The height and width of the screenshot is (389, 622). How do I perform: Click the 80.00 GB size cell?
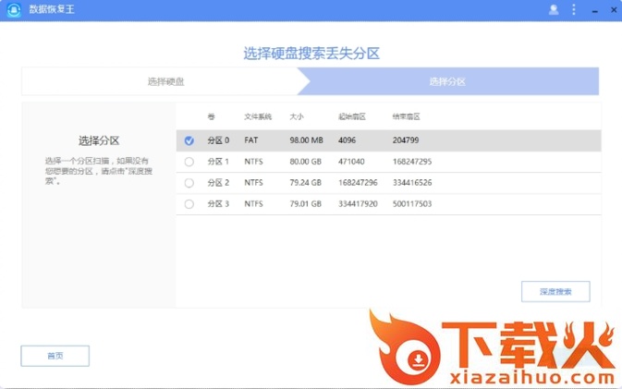click(305, 162)
